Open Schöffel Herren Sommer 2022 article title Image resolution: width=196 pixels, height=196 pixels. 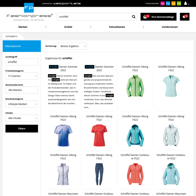coord(63,68)
